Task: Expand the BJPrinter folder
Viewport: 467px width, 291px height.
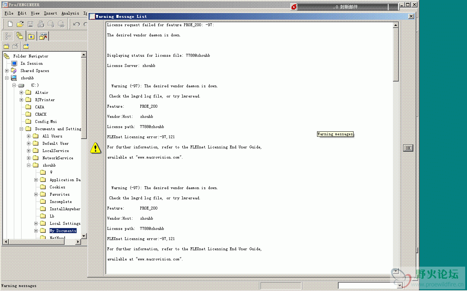Action: 21,100
